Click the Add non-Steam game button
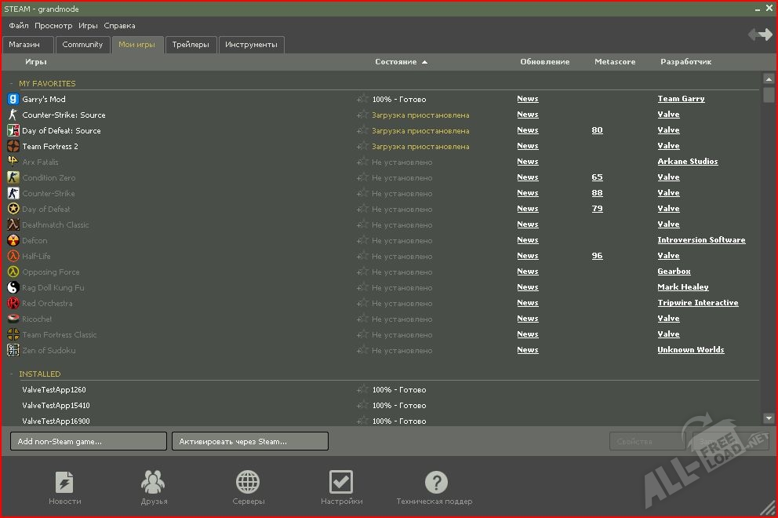The height and width of the screenshot is (518, 778). (x=89, y=441)
